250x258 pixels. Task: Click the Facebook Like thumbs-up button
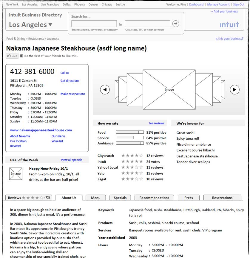pos(12,56)
